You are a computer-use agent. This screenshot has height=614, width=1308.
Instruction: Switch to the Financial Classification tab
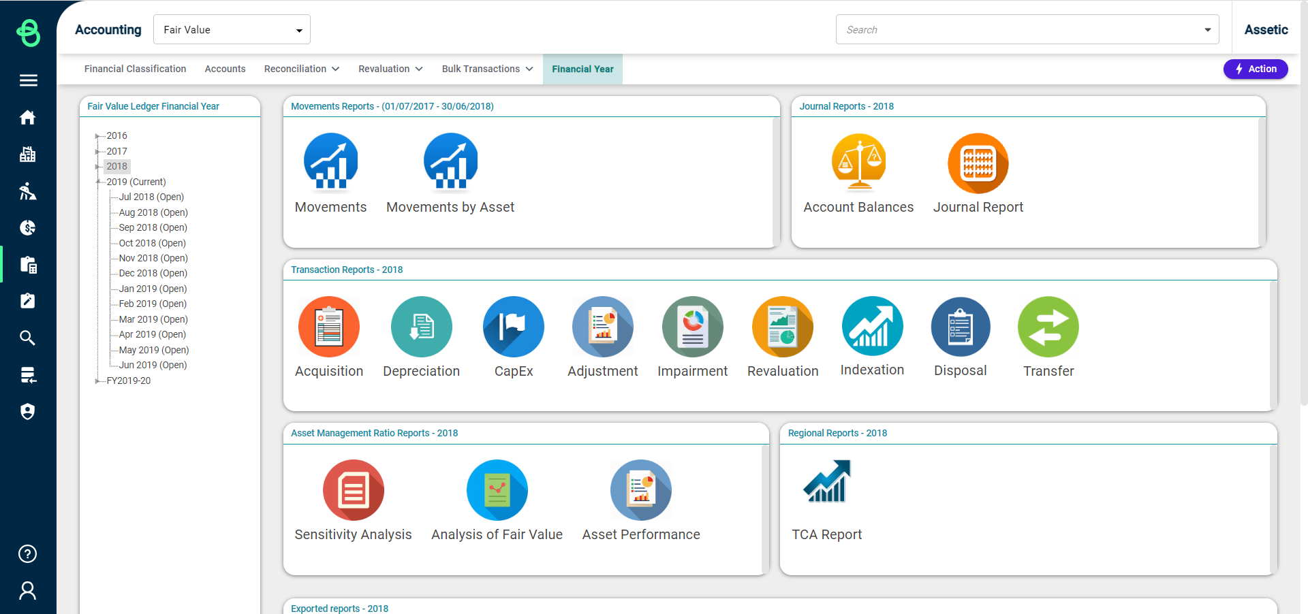tap(135, 69)
